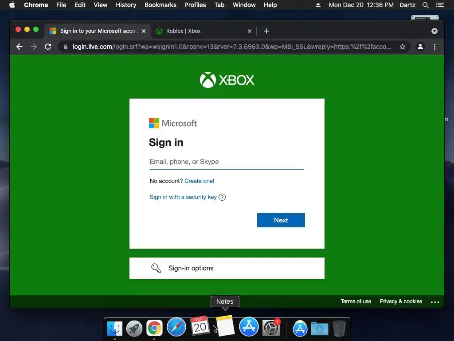The width and height of the screenshot is (454, 341).
Task: Click the green zoom window button
Action: click(x=36, y=29)
